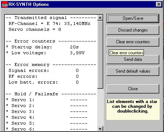The height and width of the screenshot is (132, 164).
Task: Select the Startup delay list entry
Action: (x=51, y=47)
